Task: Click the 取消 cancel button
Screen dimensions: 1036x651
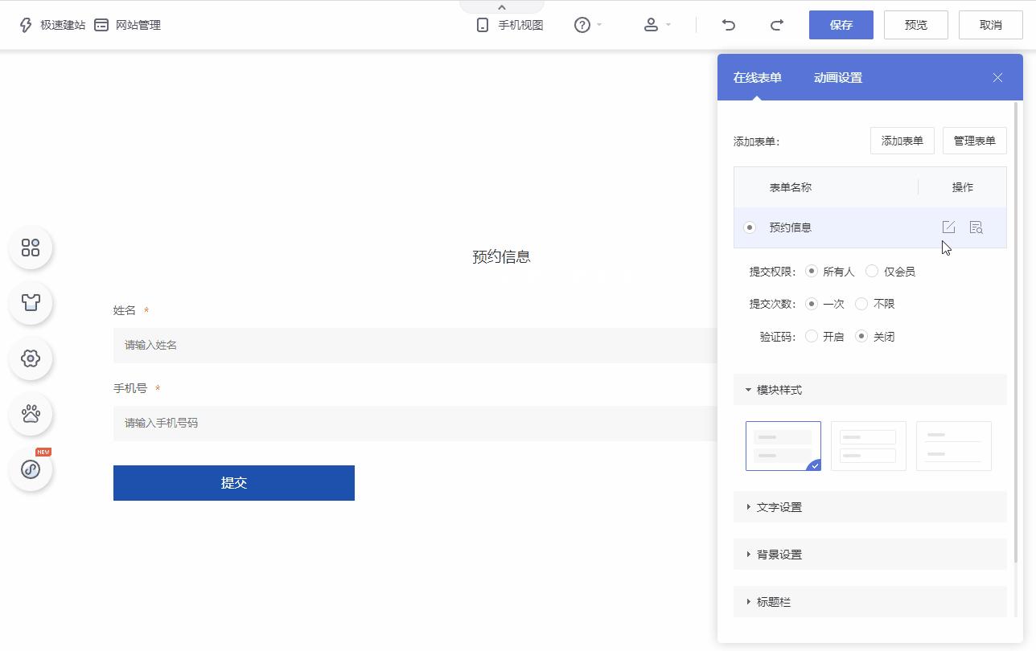Action: coord(991,25)
